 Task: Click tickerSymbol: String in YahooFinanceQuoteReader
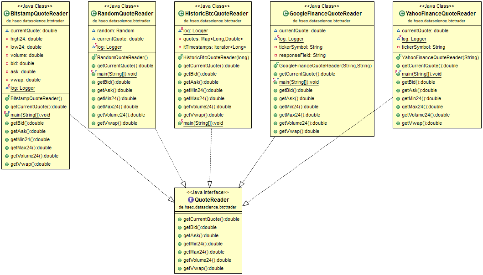pyautogui.click(x=424, y=47)
